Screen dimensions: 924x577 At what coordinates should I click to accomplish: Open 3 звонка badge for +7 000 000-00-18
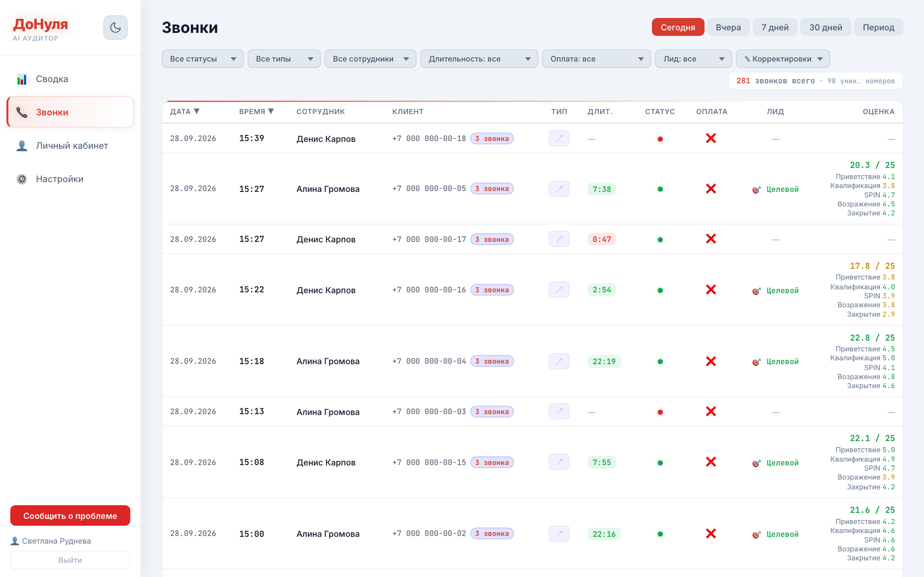click(x=492, y=138)
